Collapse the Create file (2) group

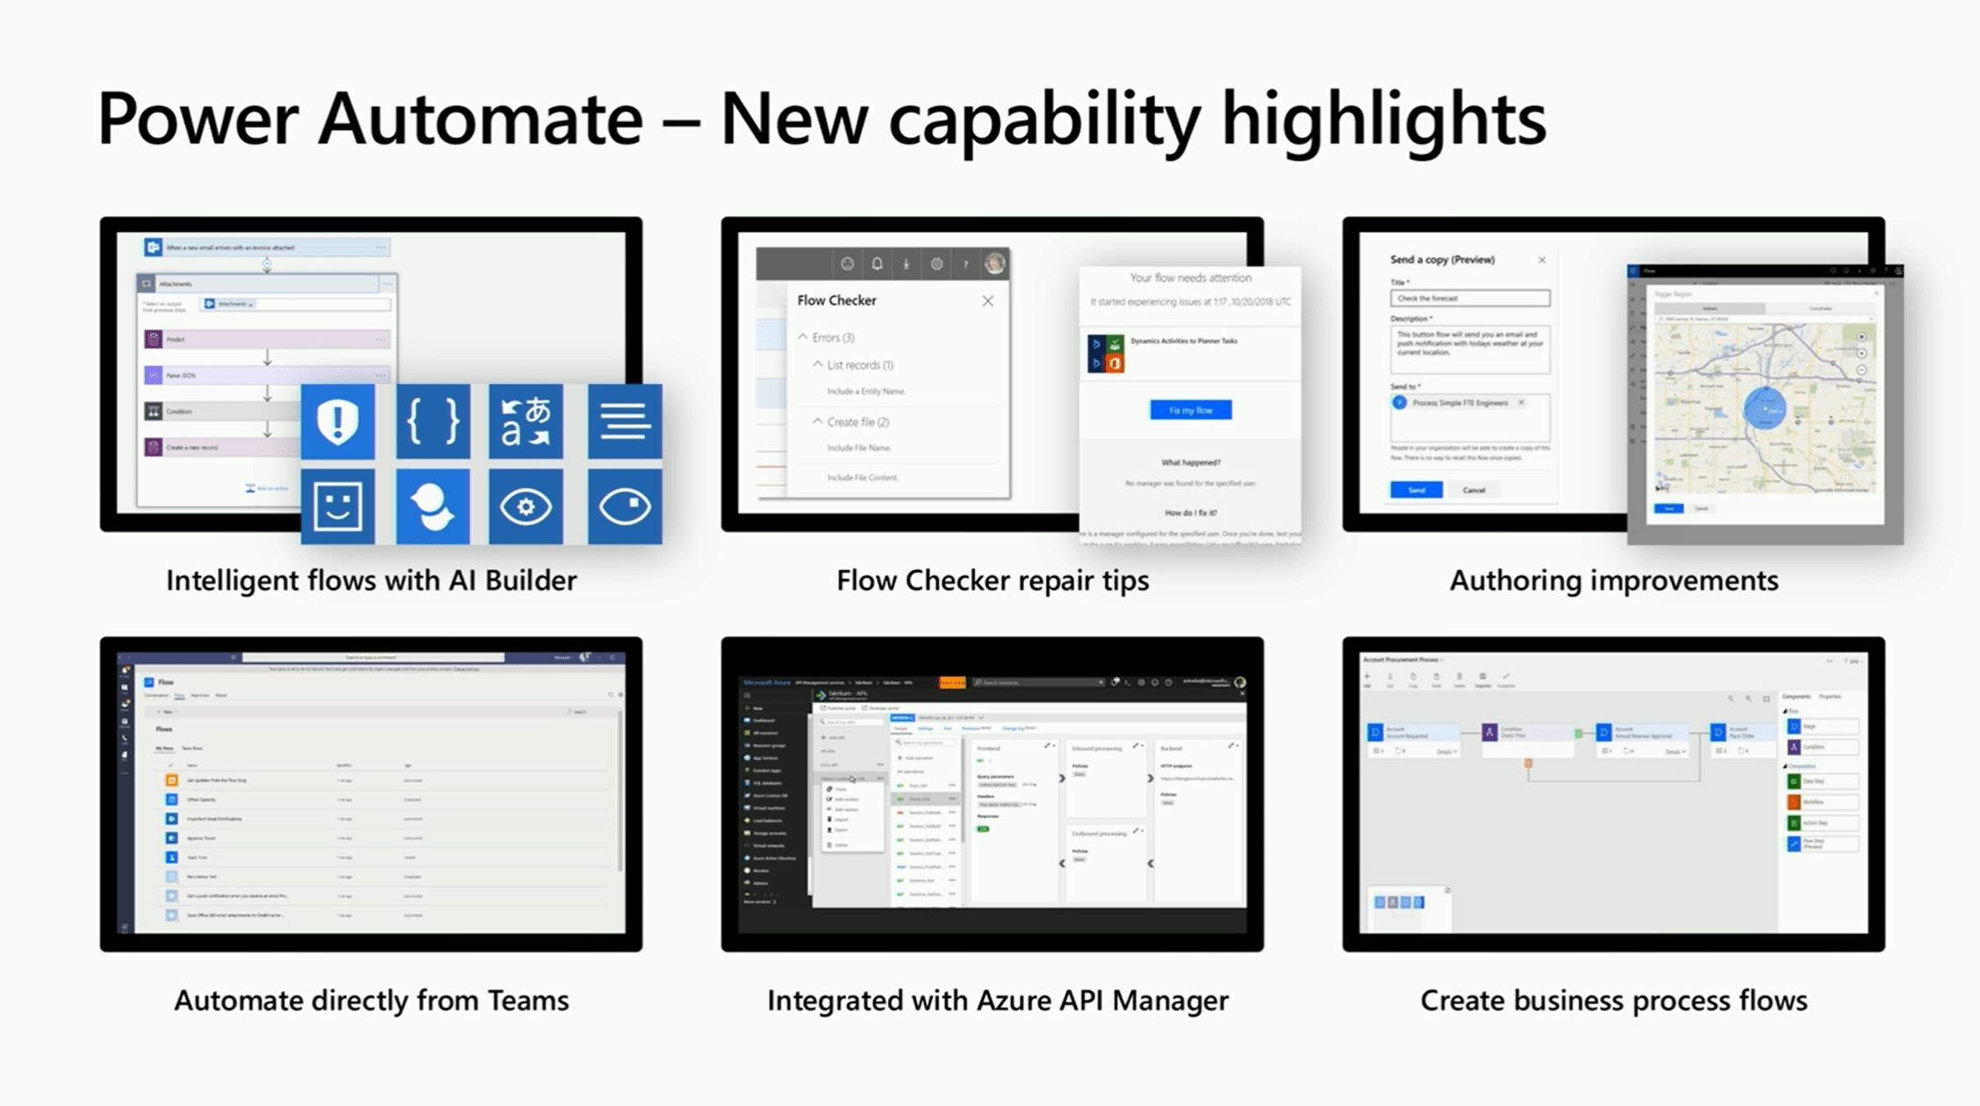(818, 421)
